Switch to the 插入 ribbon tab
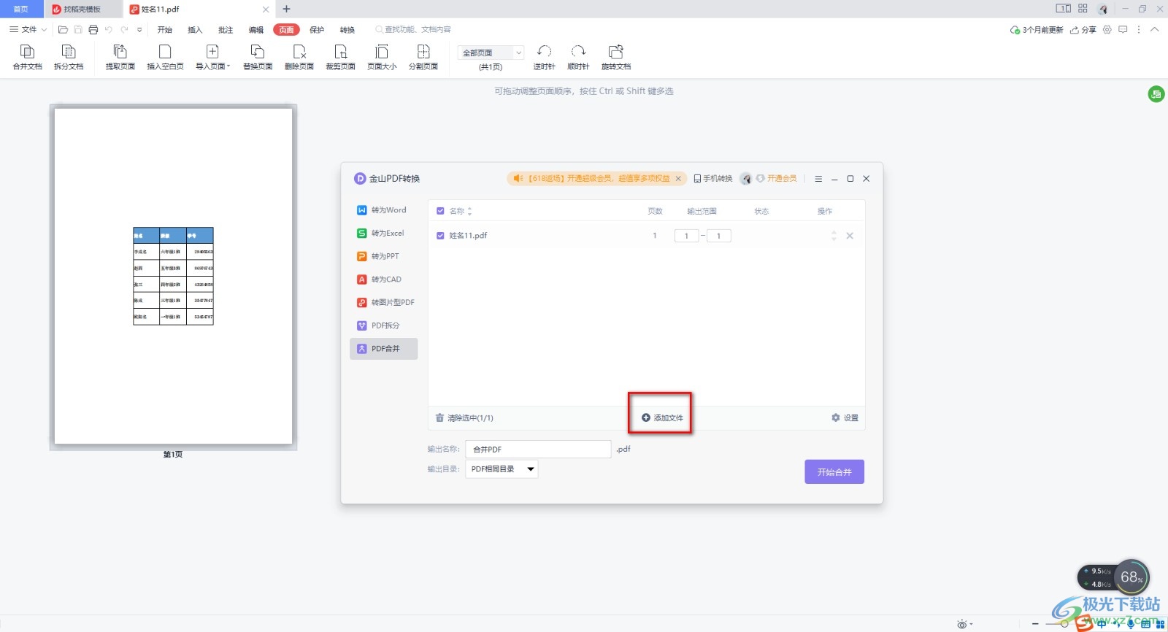Screen dimensions: 1168x632 coord(195,30)
